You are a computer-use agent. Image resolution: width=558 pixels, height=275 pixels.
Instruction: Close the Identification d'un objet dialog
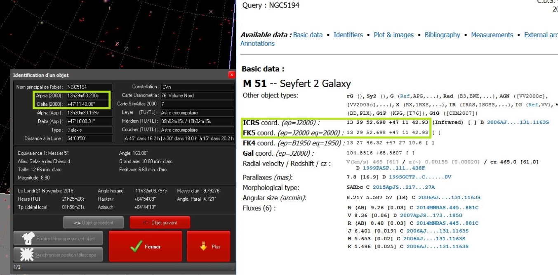231,75
